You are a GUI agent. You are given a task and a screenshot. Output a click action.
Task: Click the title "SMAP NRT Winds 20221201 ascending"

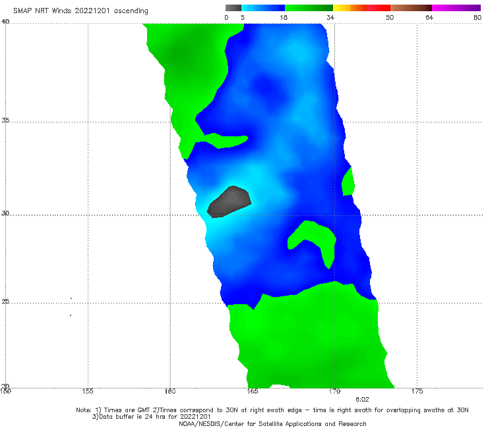click(x=80, y=11)
